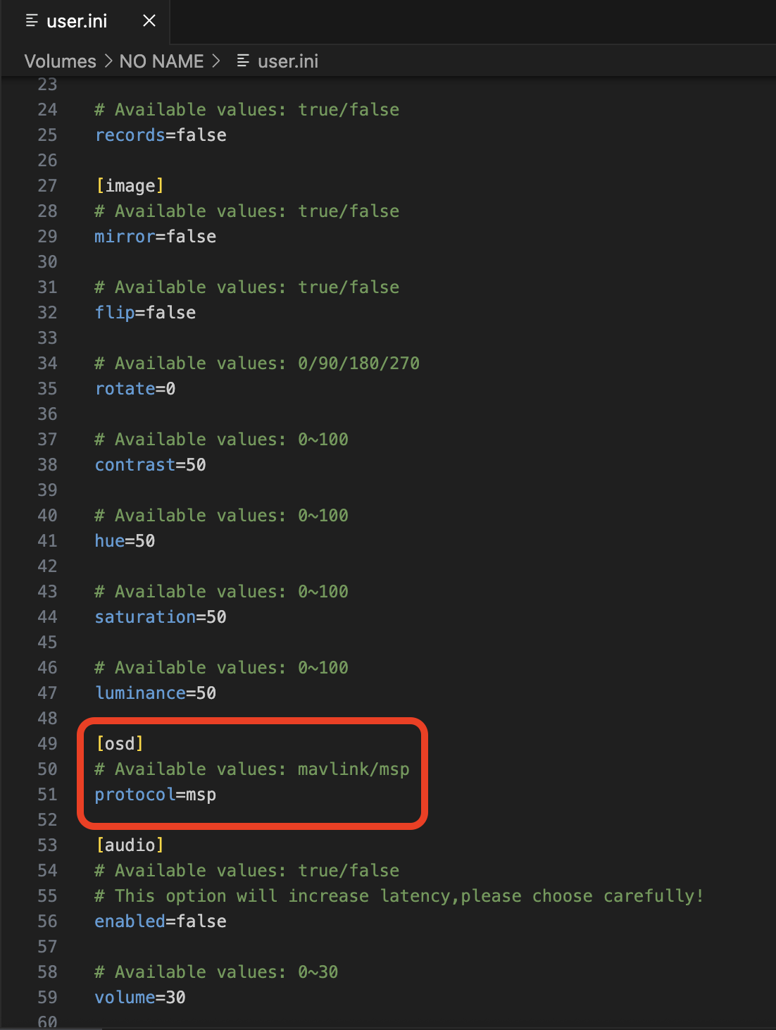Click the latency warning comment line
This screenshot has width=776, height=1030.
[399, 896]
